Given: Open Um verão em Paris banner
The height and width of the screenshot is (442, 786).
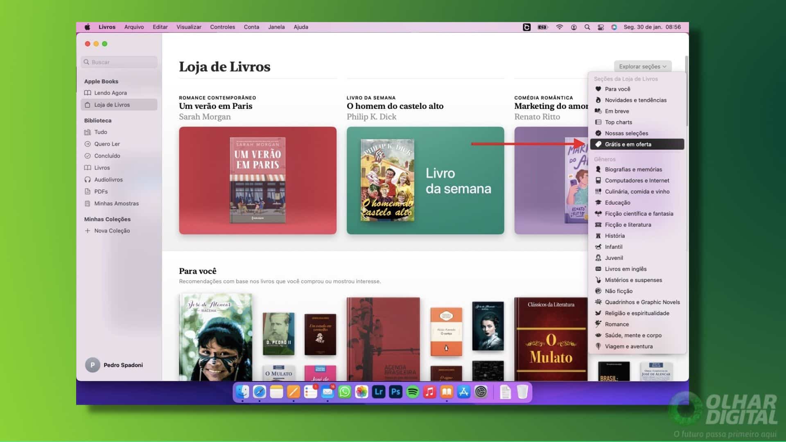Looking at the screenshot, I should click(x=257, y=180).
